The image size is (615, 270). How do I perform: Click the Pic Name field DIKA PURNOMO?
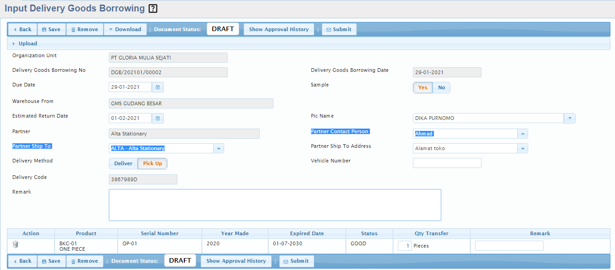(488, 118)
